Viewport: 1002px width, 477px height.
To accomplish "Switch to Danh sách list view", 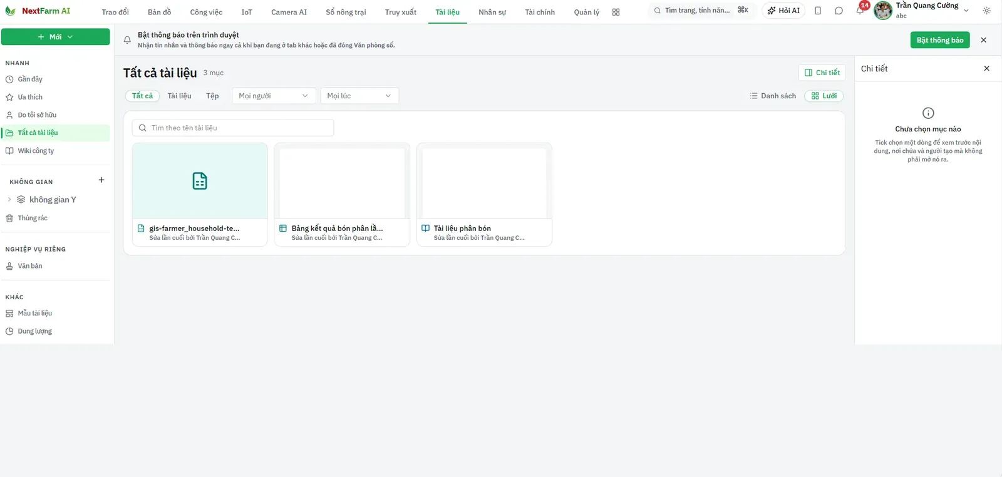I will (x=773, y=96).
